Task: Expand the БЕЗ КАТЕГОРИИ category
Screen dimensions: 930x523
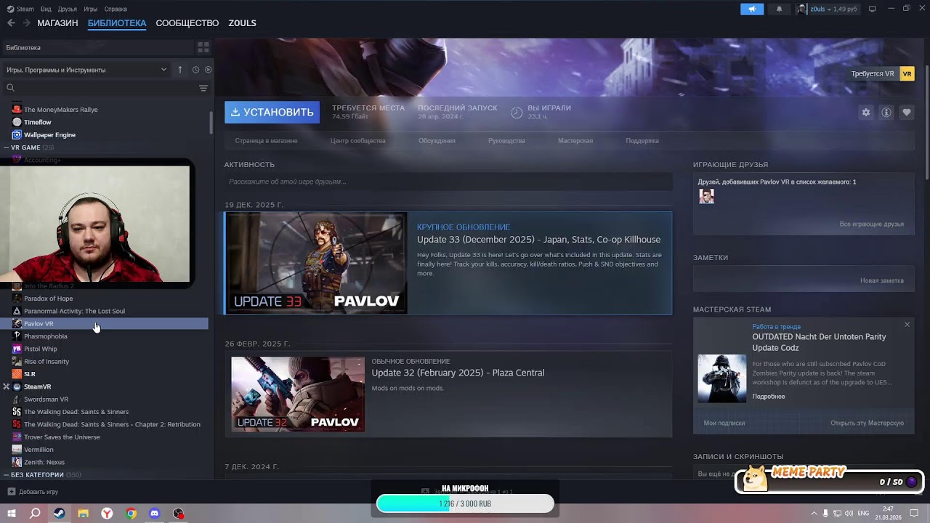Action: point(7,475)
